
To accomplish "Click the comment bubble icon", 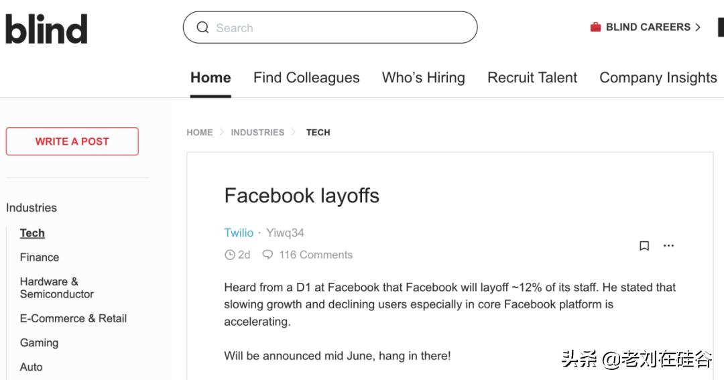I will [x=267, y=255].
